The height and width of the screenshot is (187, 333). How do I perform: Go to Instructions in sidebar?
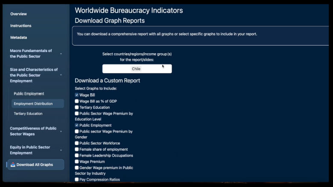[x=21, y=26]
